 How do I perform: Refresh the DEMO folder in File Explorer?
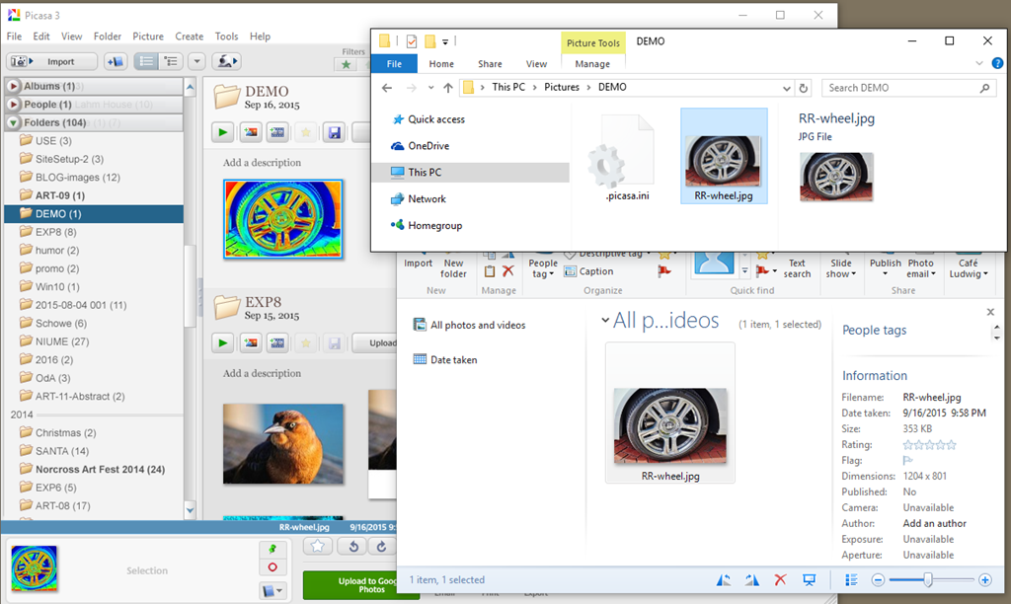click(803, 88)
